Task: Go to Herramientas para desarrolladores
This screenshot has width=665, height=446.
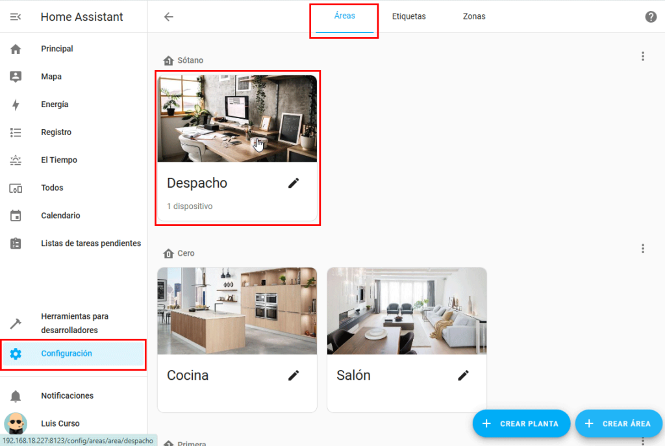Action: [75, 323]
